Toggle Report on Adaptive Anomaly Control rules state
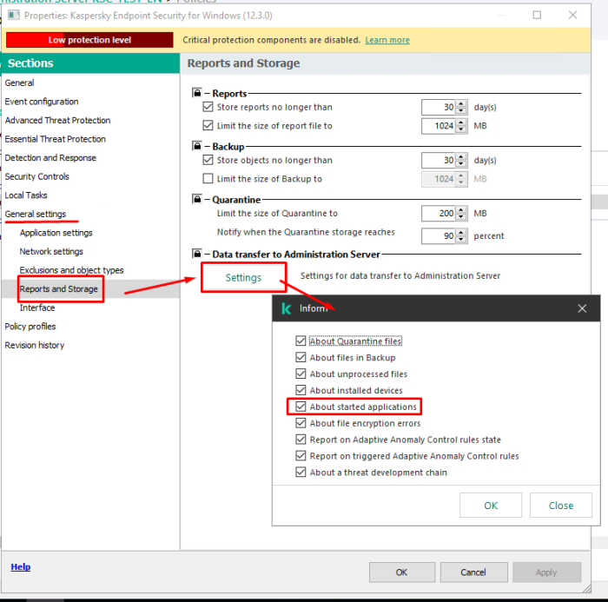The width and height of the screenshot is (608, 602). (301, 439)
